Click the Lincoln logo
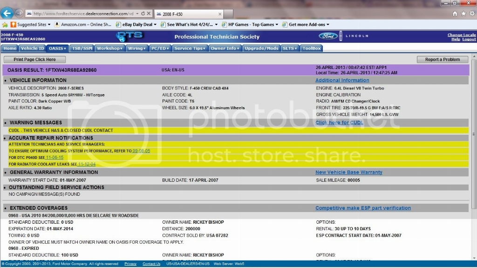The height and width of the screenshot is (268, 477). [x=354, y=36]
